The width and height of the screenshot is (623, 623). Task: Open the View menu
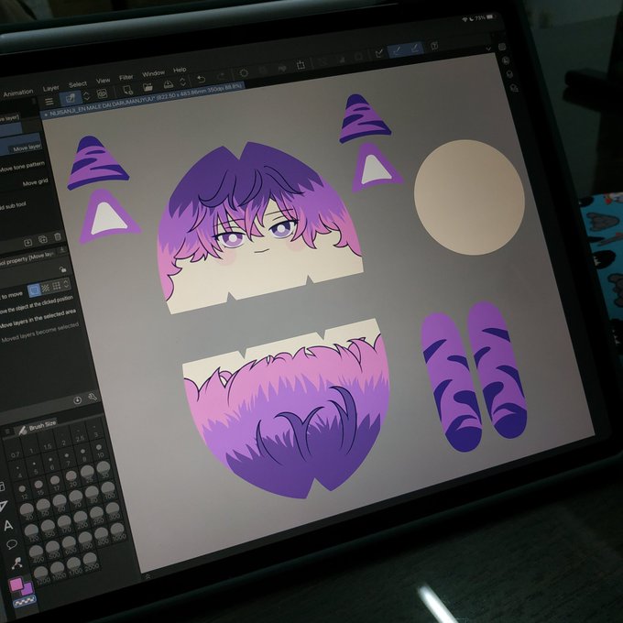[x=103, y=81]
